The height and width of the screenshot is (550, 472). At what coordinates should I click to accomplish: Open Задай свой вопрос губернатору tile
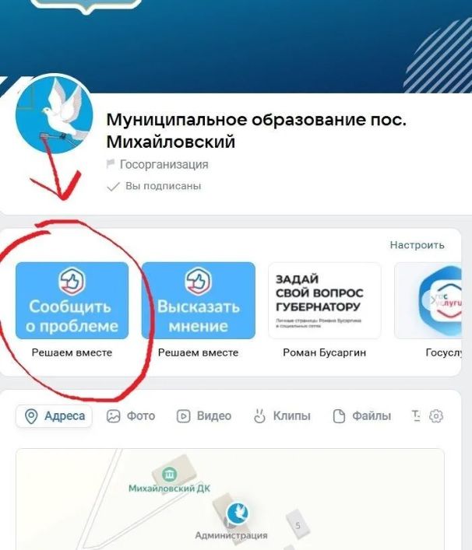click(325, 300)
